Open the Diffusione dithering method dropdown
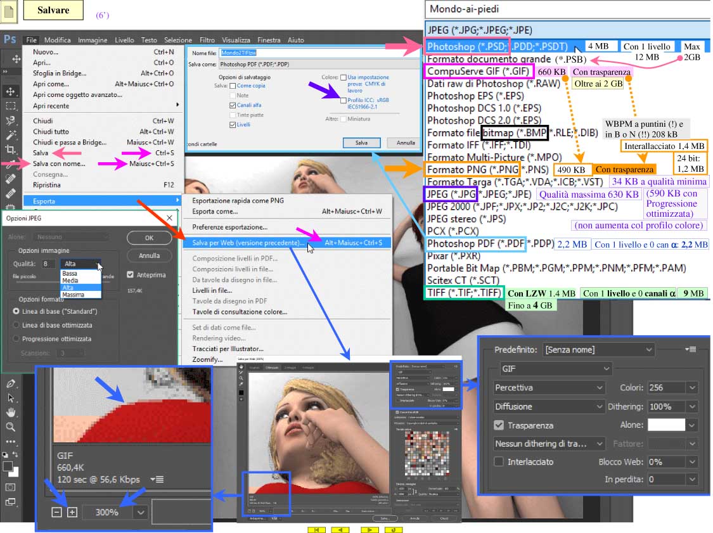713x533 pixels. click(549, 407)
